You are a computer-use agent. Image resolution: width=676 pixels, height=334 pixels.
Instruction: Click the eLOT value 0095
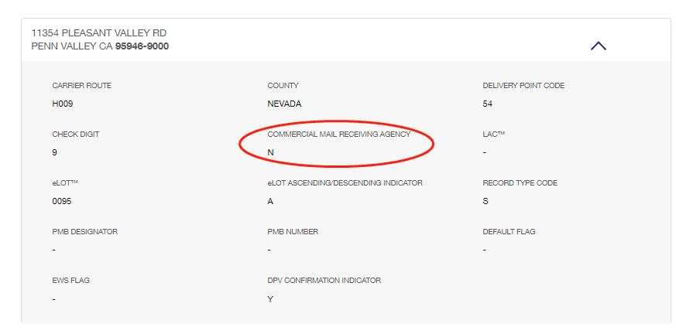click(x=62, y=201)
